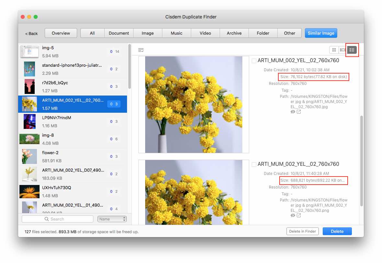The height and width of the screenshot is (263, 382).
Task: Click the blue Delete button
Action: click(x=337, y=231)
